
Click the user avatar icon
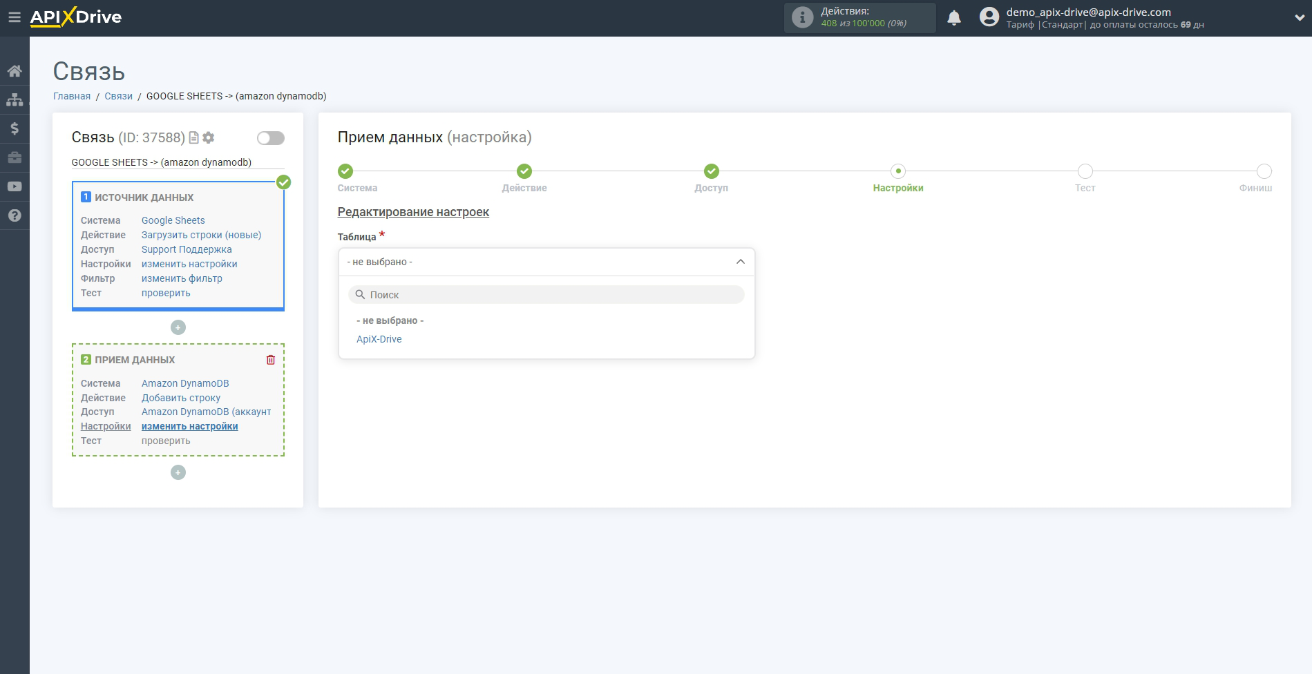tap(989, 17)
